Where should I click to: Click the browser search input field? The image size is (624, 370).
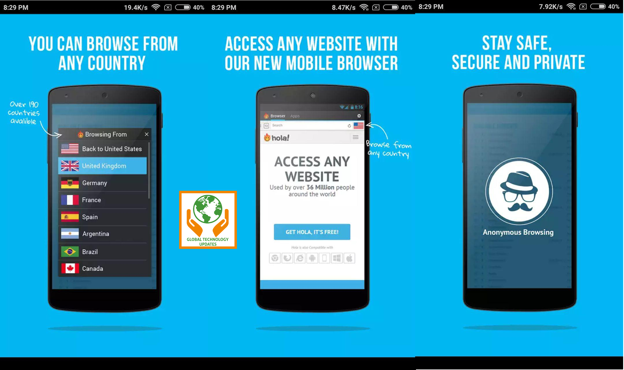coord(307,125)
